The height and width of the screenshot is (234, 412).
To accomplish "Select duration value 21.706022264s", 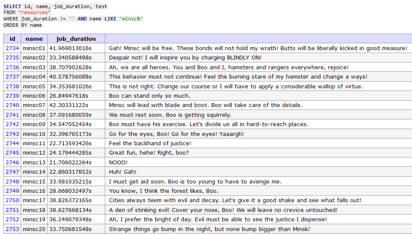I will click(70, 163).
